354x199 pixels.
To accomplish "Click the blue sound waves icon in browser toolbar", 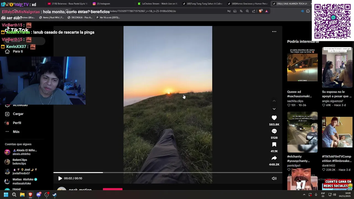I will click(302, 11).
